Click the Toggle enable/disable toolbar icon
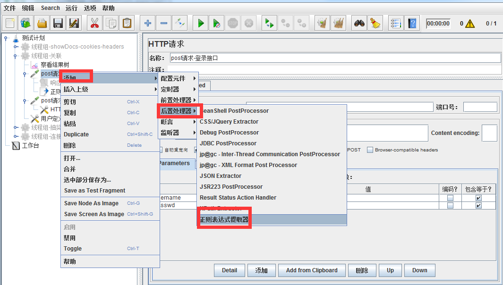The width and height of the screenshot is (503, 285). pos(179,23)
